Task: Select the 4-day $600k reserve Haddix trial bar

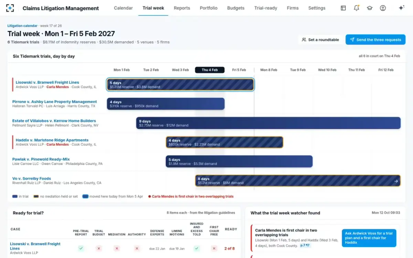Action: (x=224, y=142)
